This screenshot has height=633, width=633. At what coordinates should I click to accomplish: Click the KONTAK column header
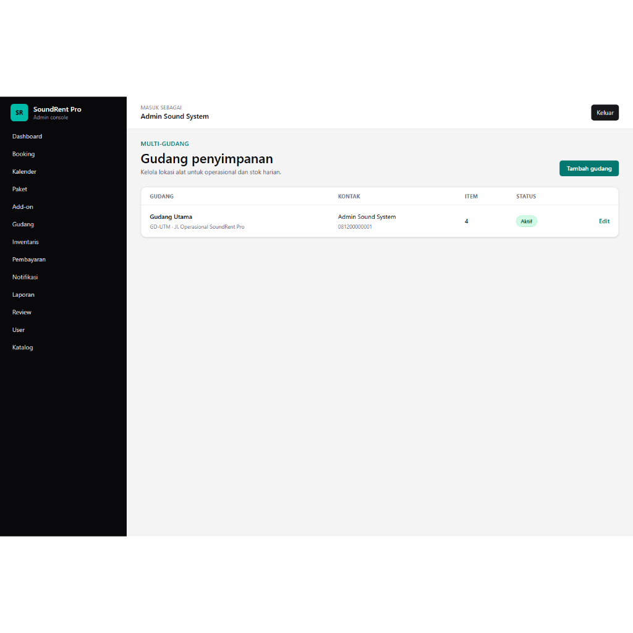(x=349, y=197)
